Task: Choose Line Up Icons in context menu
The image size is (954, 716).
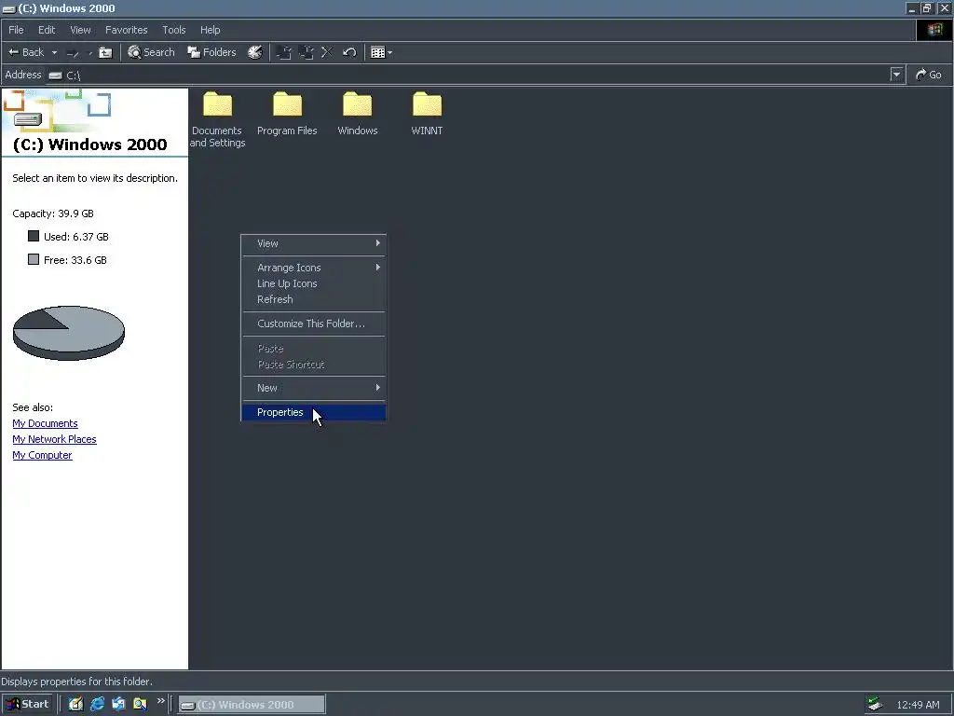Action: coord(314,283)
